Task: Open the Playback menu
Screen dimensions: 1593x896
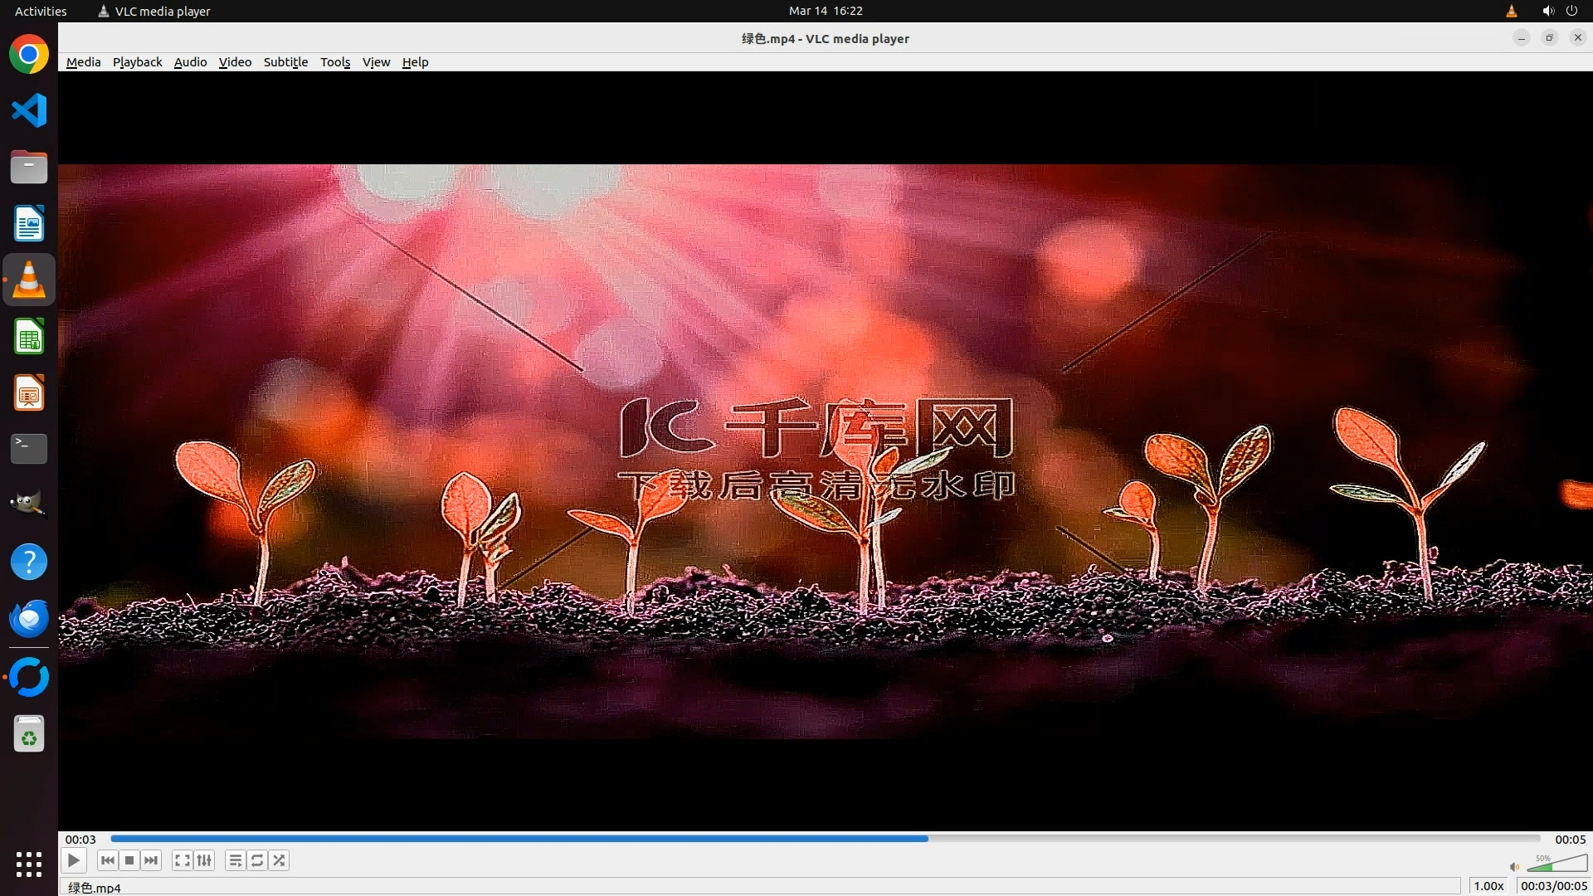Action: pos(137,62)
